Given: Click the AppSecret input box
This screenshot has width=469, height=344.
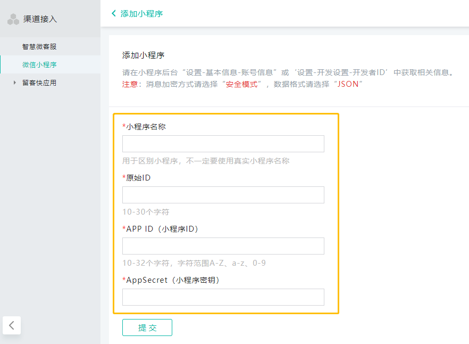Looking at the screenshot, I should tap(223, 297).
